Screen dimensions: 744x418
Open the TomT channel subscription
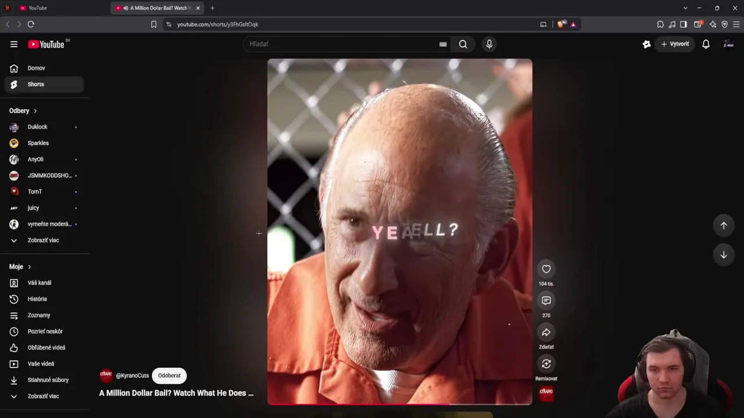[44, 192]
